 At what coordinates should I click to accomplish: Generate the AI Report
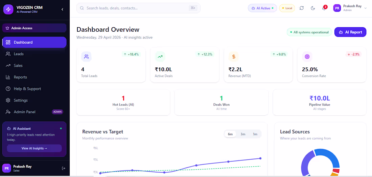click(x=350, y=32)
